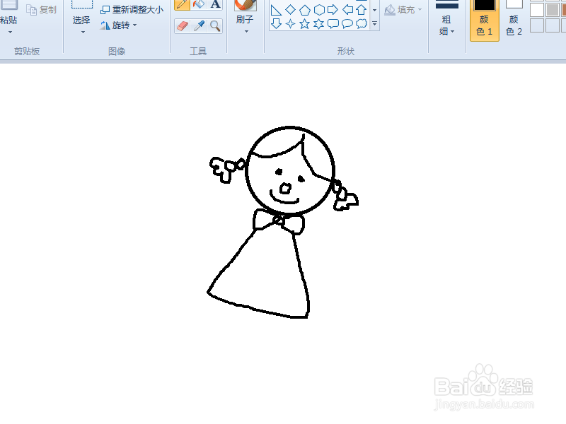Open the 刷子 brushes dropdown arrow
Screen dimensions: 566x424
[246, 31]
